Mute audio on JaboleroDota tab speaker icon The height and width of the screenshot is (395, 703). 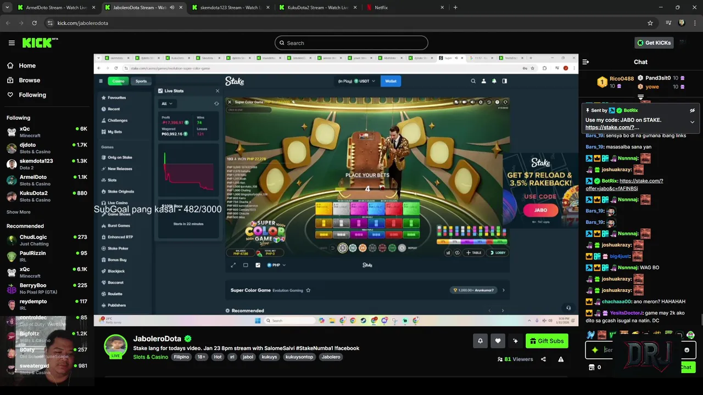point(172,8)
